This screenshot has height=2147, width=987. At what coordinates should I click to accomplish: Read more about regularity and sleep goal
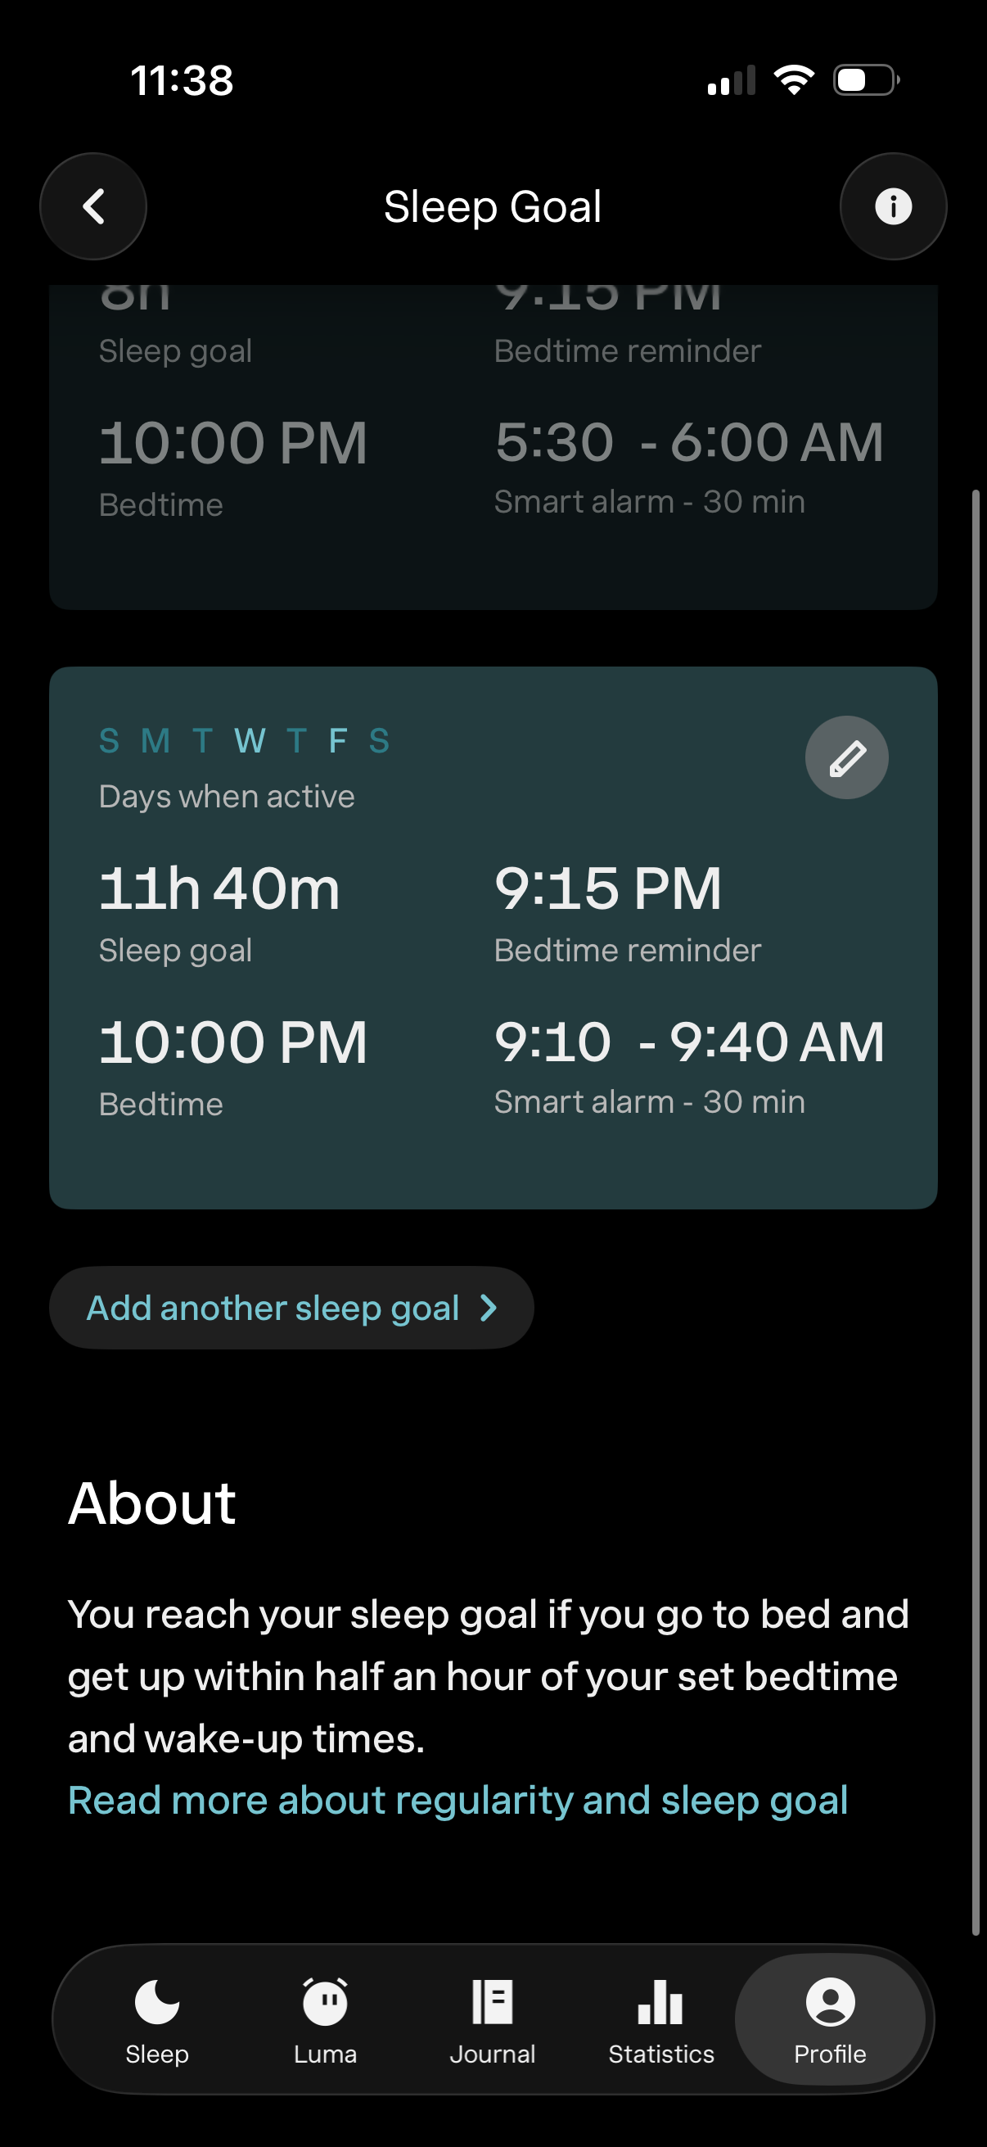click(458, 1801)
